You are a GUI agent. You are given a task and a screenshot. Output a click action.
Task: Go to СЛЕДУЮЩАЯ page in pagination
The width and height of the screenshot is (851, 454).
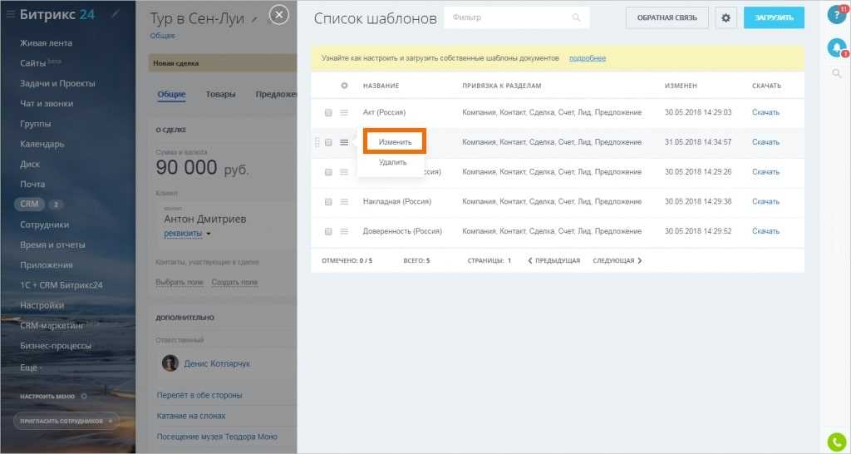click(x=617, y=261)
